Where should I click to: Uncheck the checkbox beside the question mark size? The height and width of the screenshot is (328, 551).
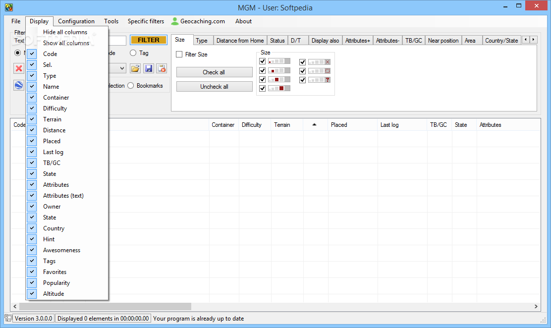(302, 80)
